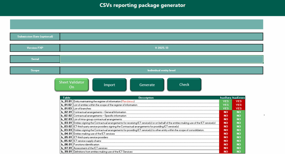Click the b_02.02 table code

pos(67,116)
